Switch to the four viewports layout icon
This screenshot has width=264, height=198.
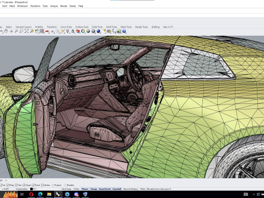[42, 31]
